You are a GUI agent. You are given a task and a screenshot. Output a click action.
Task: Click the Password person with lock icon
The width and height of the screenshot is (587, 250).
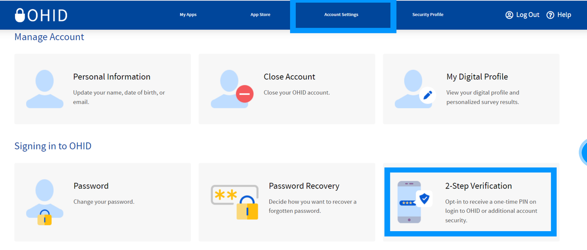click(45, 202)
